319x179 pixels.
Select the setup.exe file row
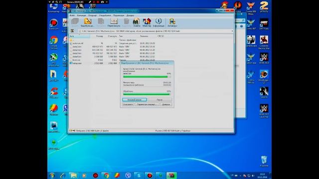point(95,63)
